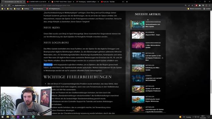The width and height of the screenshot is (212, 119).
Task: Close the Twitch Prime tab
Action: click(74, 2)
